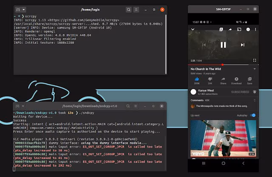Tap Android home button
This screenshot has width=272, height=177.
click(x=224, y=163)
